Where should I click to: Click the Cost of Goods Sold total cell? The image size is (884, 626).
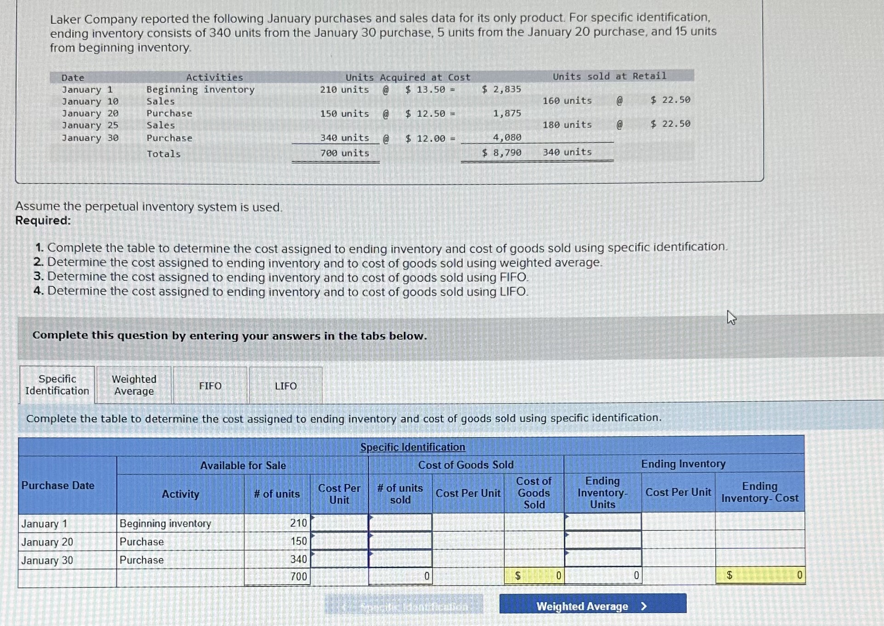click(x=534, y=576)
